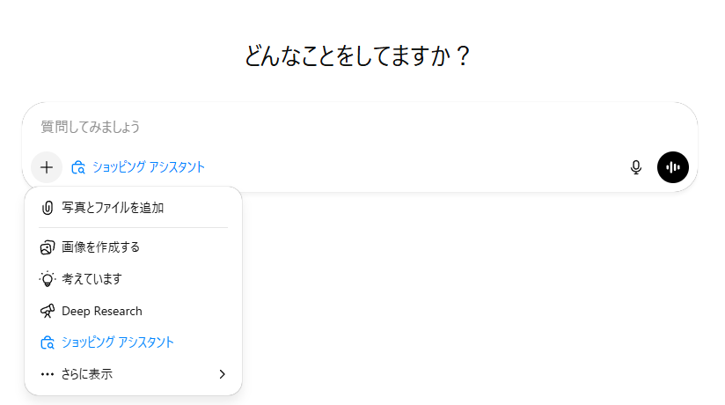
Task: Click the paperclip icon in the popup menu
Action: click(x=48, y=208)
